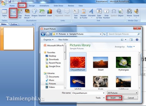Open the Arrange by Folder dropdown
This screenshot has width=146, height=106.
(131, 47)
